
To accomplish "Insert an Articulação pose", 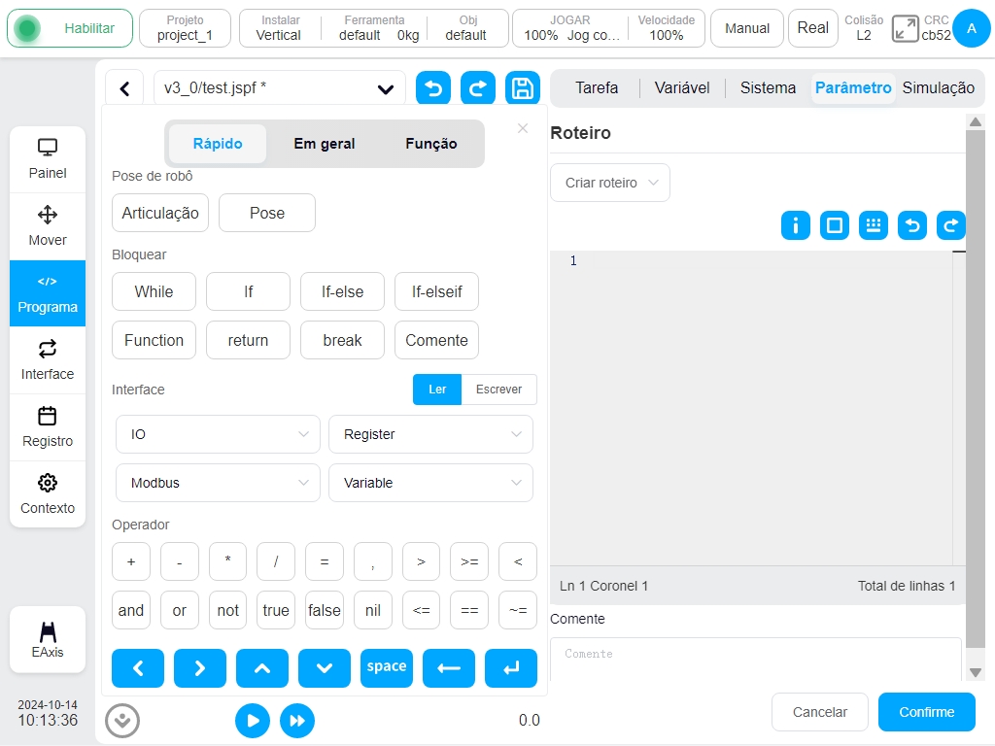I will (160, 213).
